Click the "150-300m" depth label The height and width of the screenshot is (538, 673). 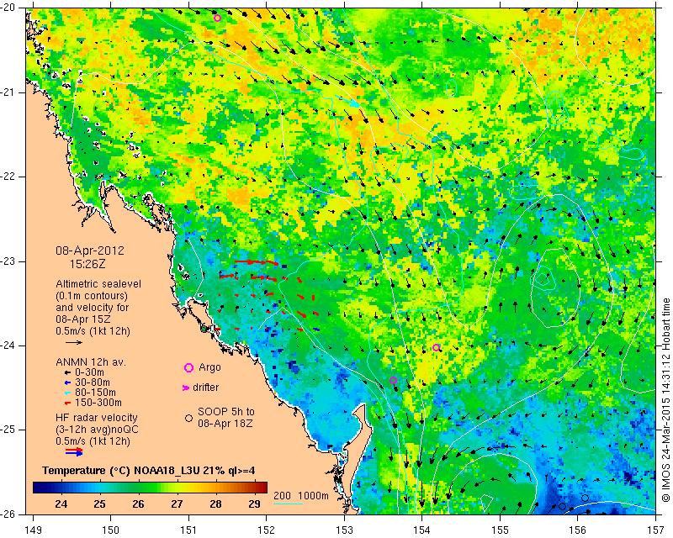98,403
